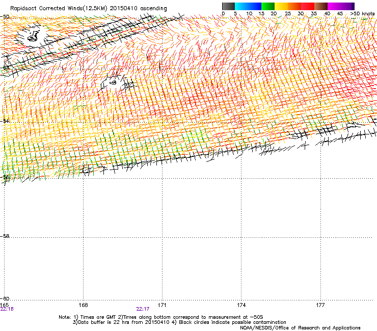Screen dimensions: 377x331
Task: Click the '-60' latitude axis label
Action: pyautogui.click(x=5, y=298)
